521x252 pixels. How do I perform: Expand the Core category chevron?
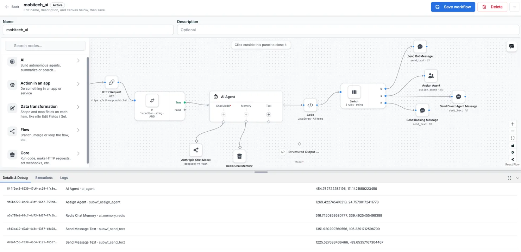[78, 153]
